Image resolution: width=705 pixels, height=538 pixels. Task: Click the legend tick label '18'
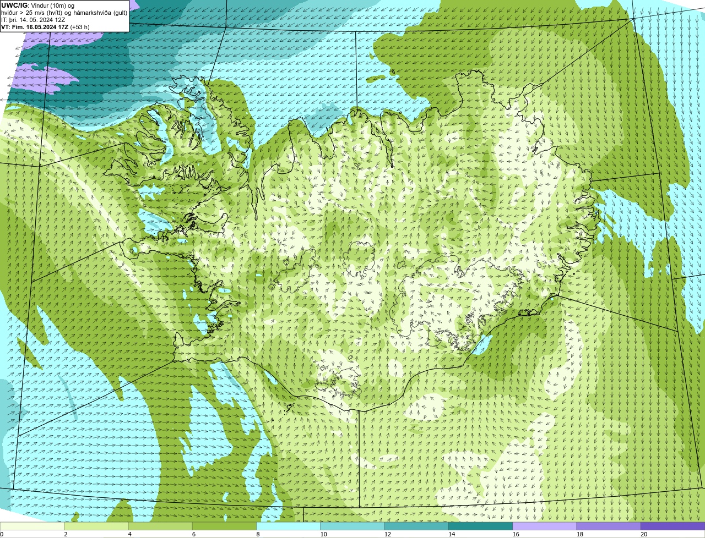pyautogui.click(x=580, y=534)
